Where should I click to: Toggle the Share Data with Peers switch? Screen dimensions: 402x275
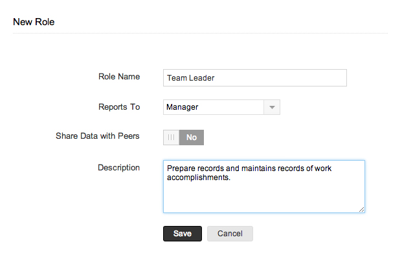click(183, 137)
